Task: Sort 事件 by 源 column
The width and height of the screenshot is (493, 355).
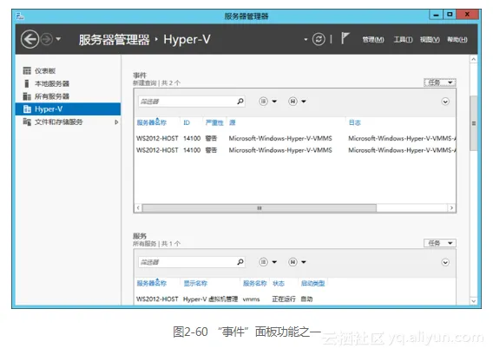Action: coord(233,122)
